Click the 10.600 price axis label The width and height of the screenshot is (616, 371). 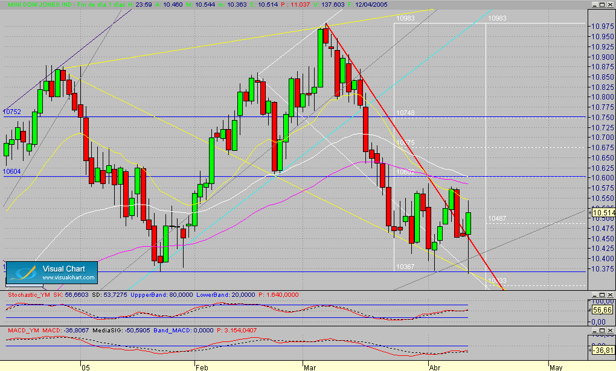tap(602, 178)
